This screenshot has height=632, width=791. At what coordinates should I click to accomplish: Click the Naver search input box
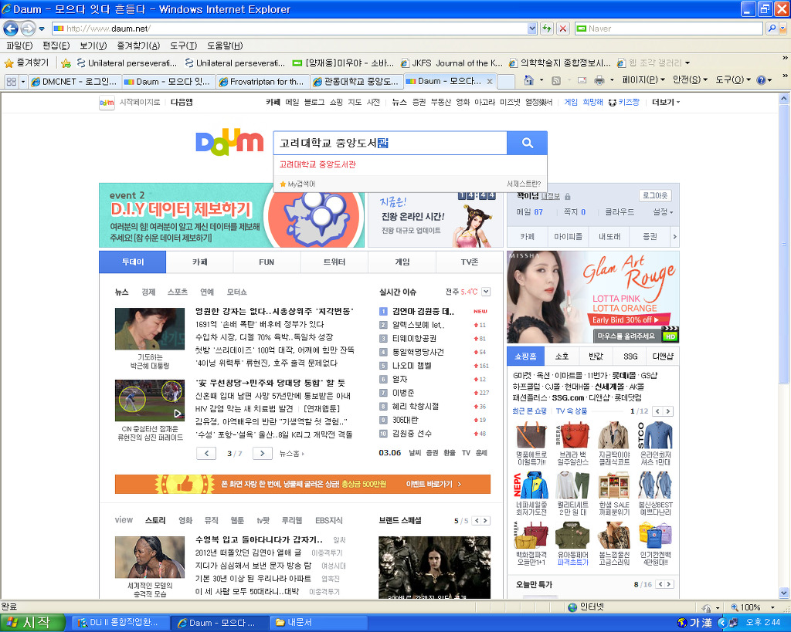pyautogui.click(x=670, y=29)
